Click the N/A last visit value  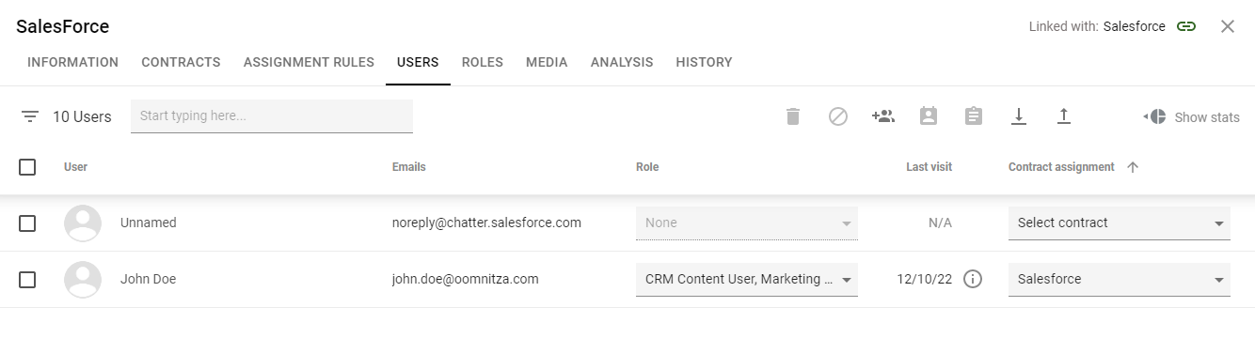pos(940,223)
